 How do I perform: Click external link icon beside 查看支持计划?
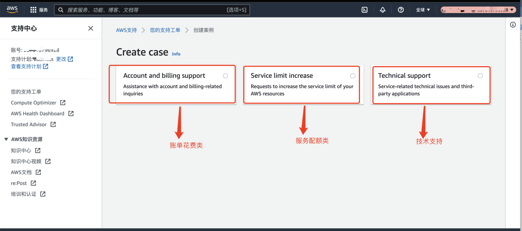[46, 66]
